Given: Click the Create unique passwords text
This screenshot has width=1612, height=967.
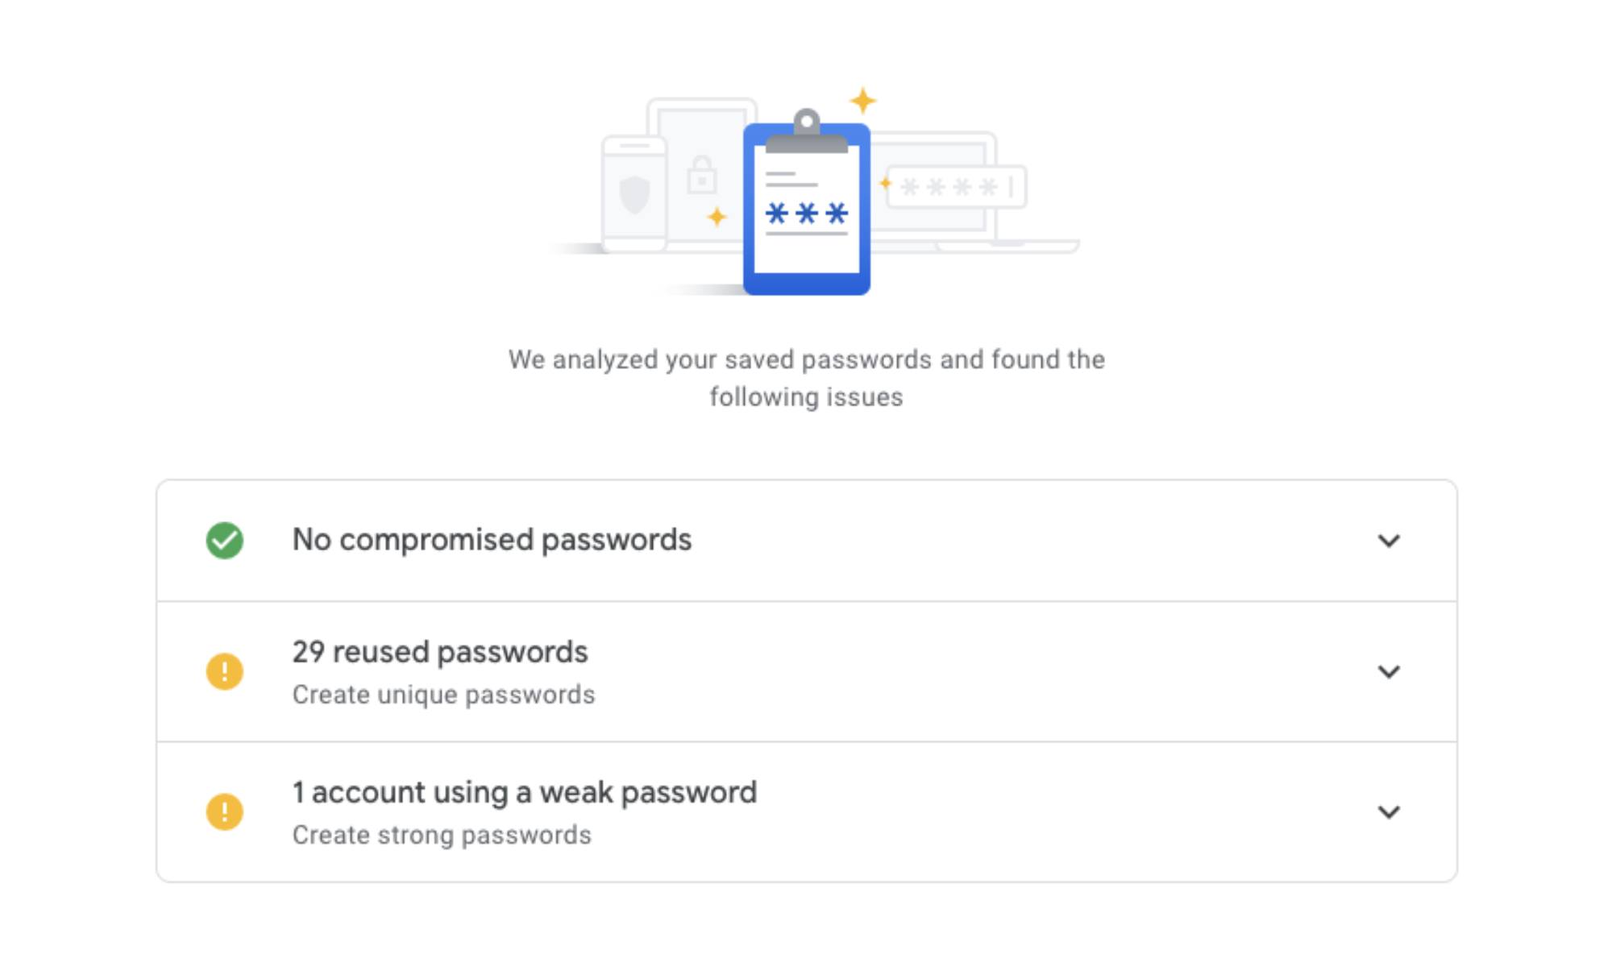Looking at the screenshot, I should [444, 694].
